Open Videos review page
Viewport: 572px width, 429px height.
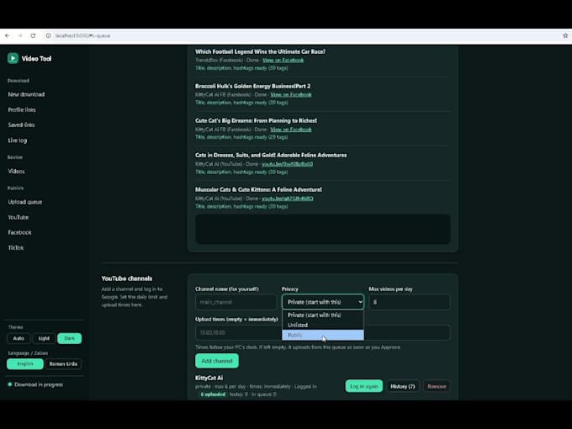tap(17, 172)
